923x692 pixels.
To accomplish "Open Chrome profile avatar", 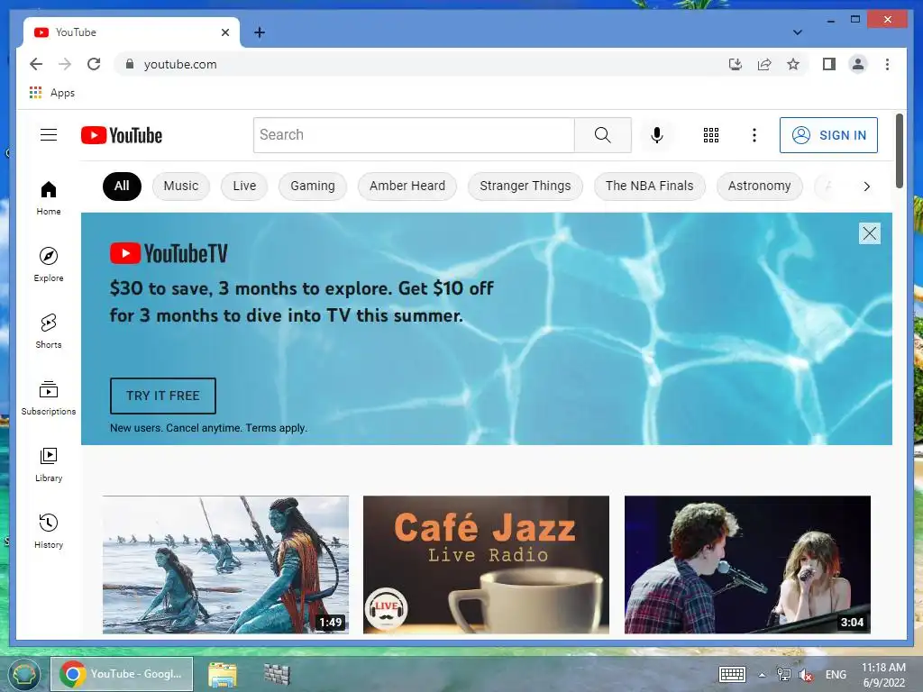I will point(858,64).
